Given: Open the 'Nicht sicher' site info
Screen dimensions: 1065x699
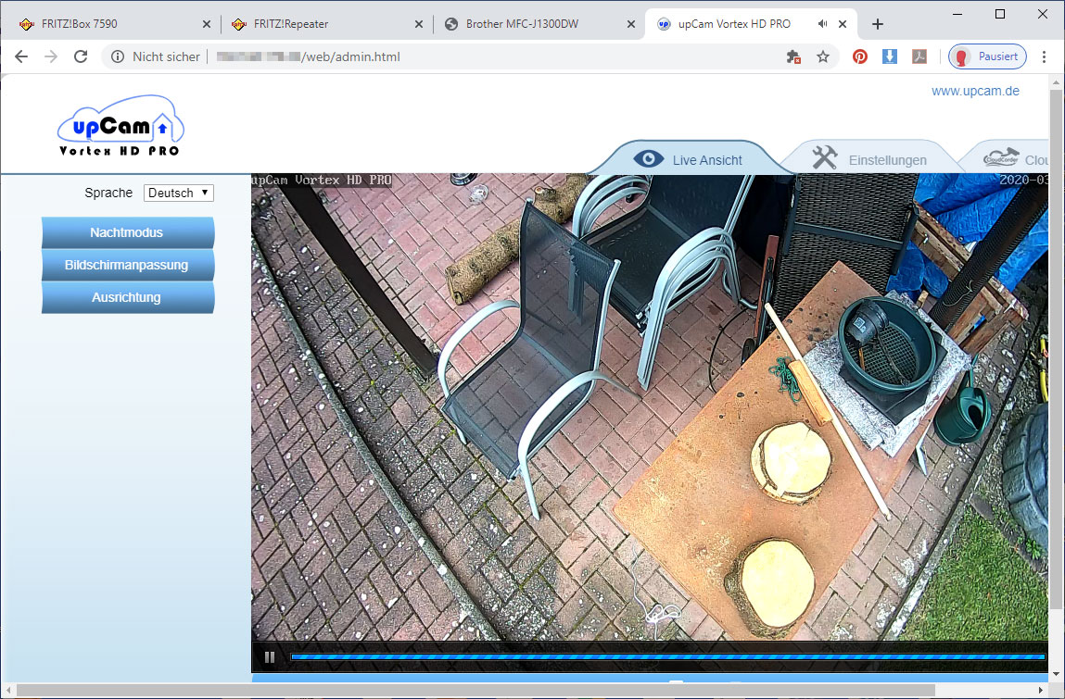Looking at the screenshot, I should point(157,56).
